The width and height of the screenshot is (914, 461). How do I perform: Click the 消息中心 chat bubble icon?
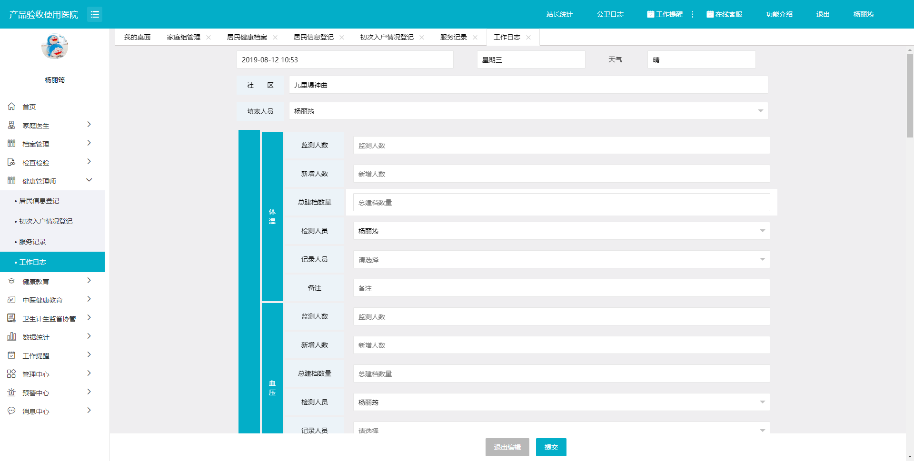point(11,411)
